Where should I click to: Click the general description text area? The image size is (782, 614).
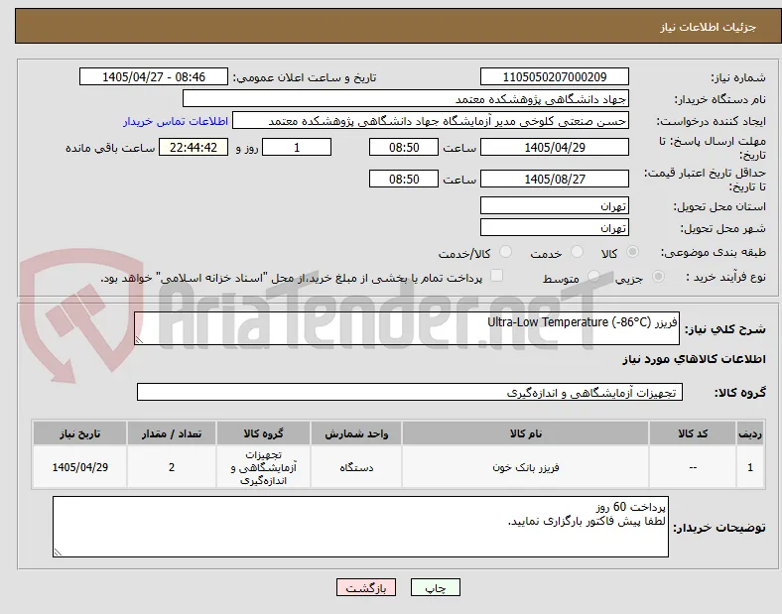coord(407,328)
